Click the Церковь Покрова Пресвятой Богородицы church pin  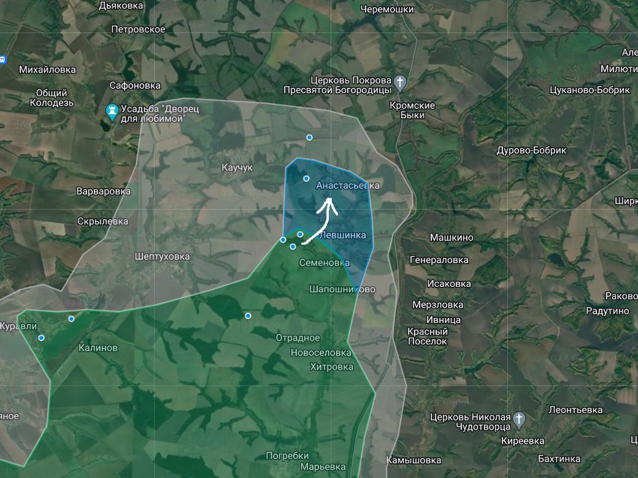point(400,83)
